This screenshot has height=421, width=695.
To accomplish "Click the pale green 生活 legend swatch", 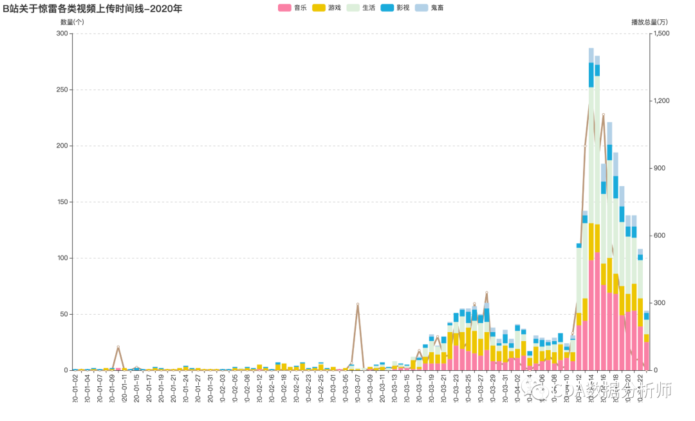I will click(x=353, y=8).
